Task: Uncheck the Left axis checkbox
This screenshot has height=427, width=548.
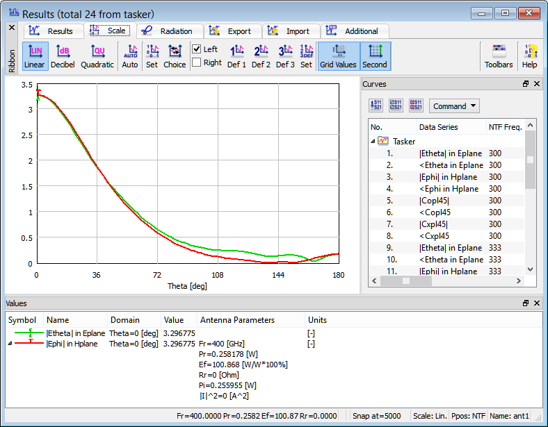Action: coord(197,49)
